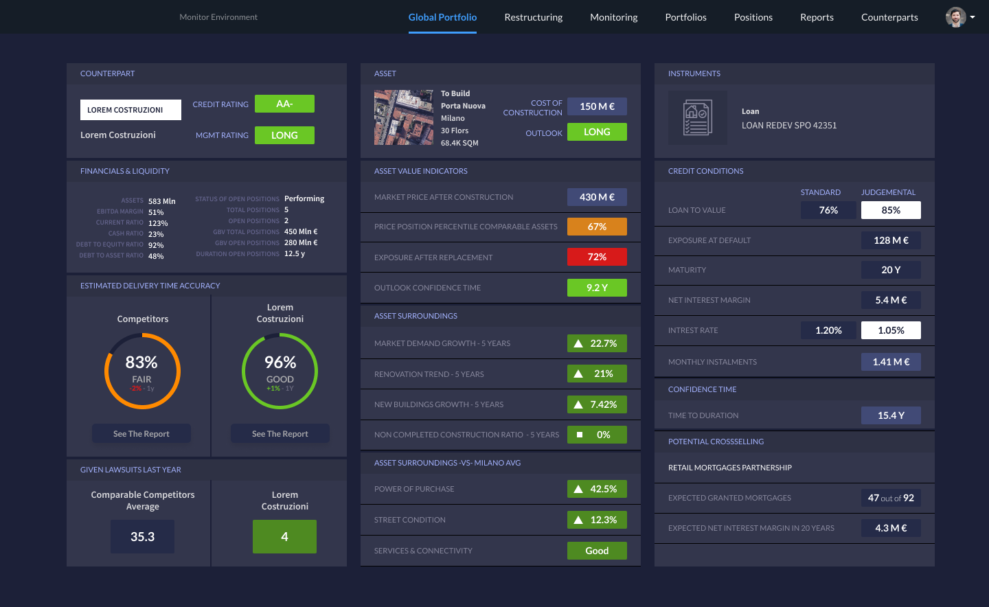Image resolution: width=989 pixels, height=607 pixels.
Task: Click the 1.20% standard interest rate value
Action: pyautogui.click(x=829, y=330)
